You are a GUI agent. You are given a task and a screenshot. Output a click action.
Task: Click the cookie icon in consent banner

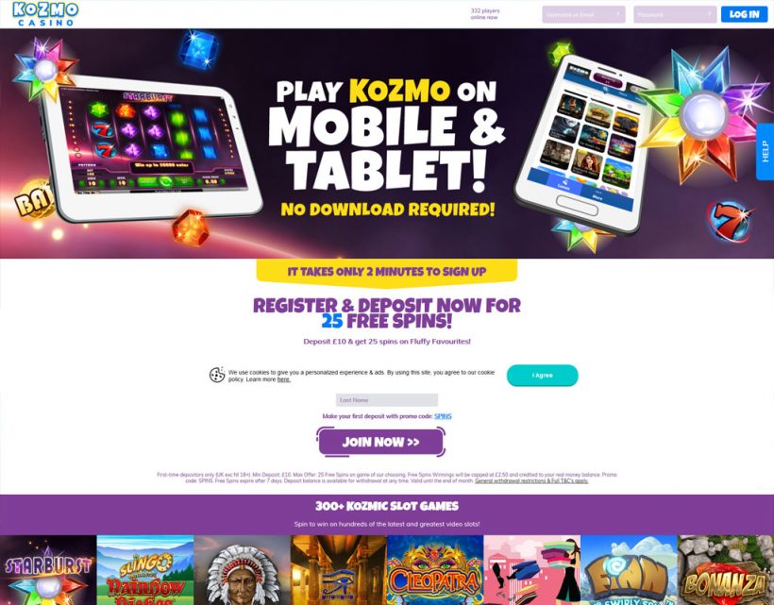(x=217, y=375)
